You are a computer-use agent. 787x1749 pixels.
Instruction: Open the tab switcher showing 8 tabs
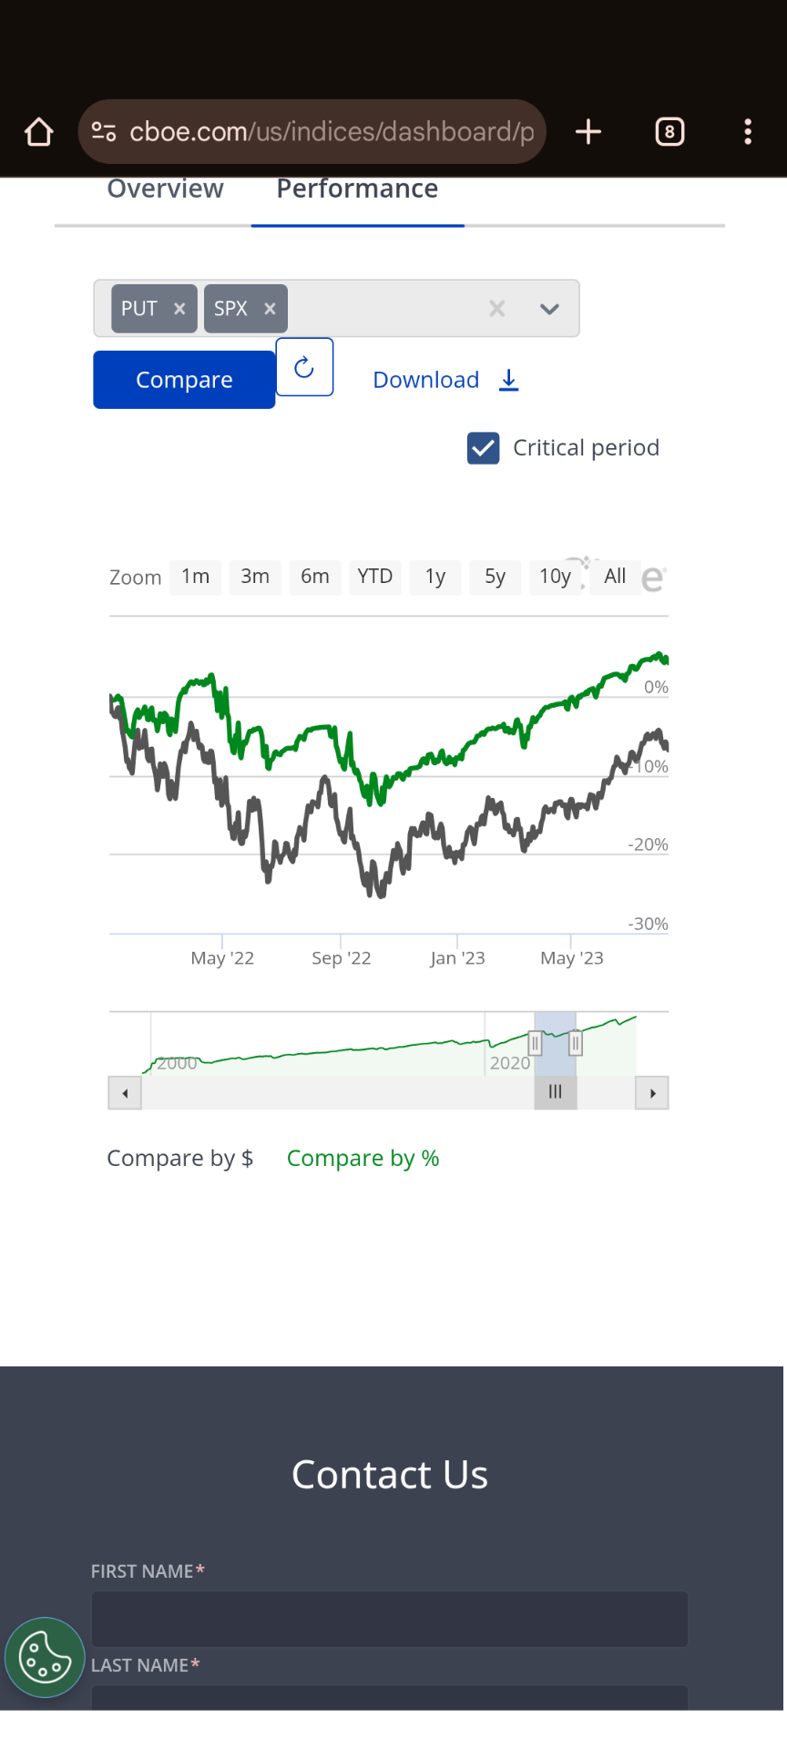tap(669, 132)
